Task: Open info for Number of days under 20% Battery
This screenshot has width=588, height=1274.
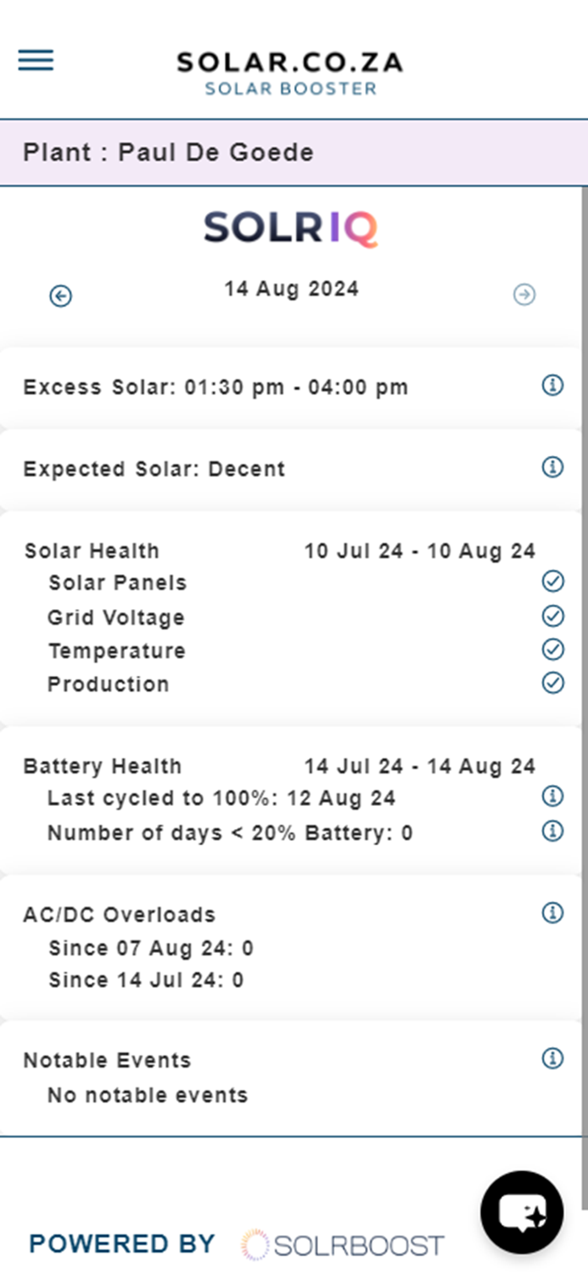Action: [x=552, y=831]
